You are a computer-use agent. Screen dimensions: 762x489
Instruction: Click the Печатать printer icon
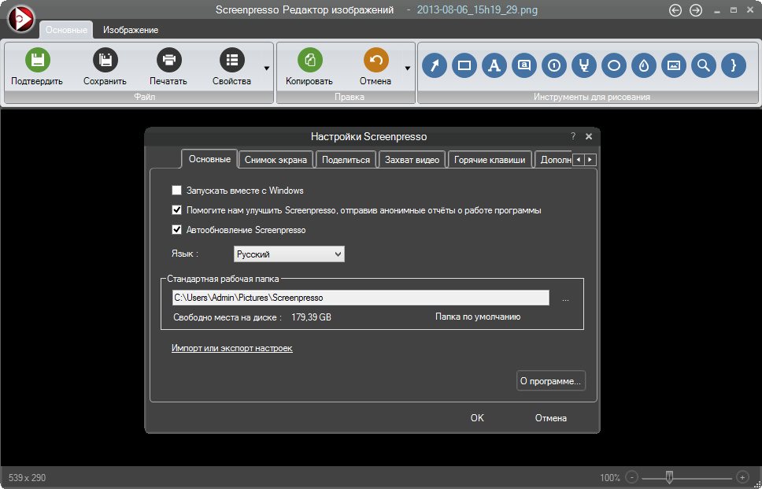[168, 60]
